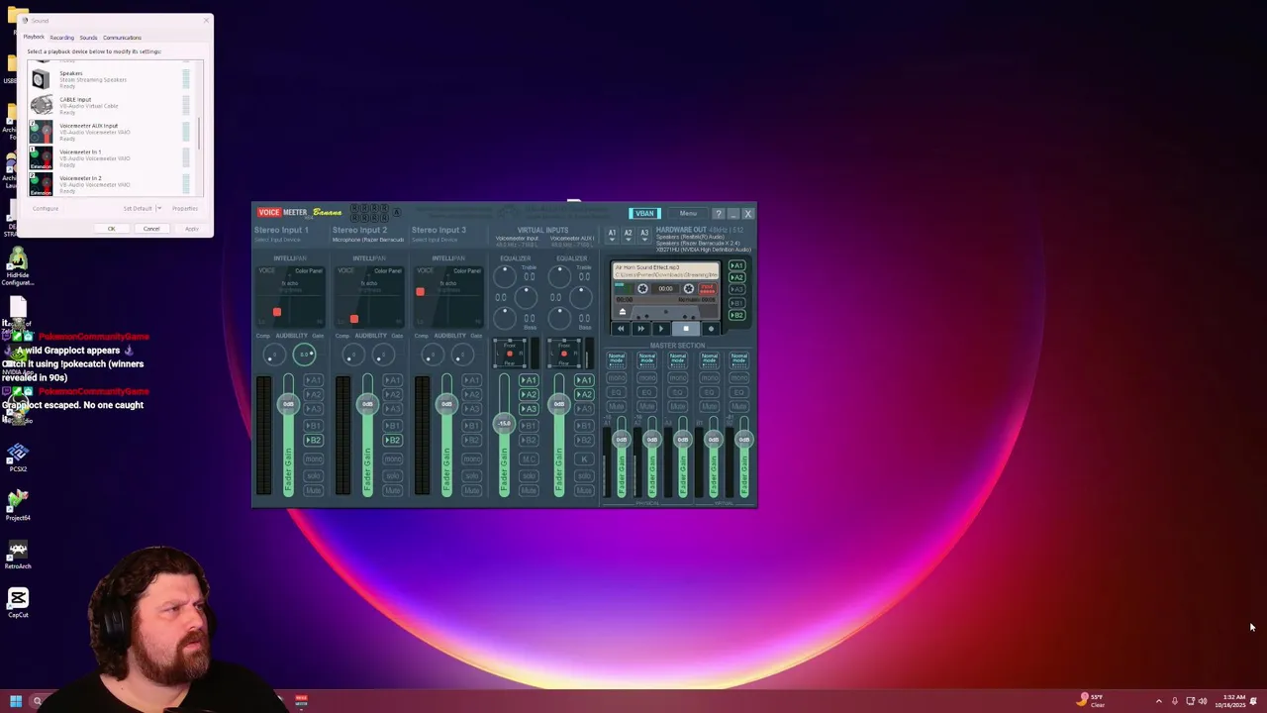Open the Voicemeeter Menu
Screen dimensions: 1267x713
(688, 213)
